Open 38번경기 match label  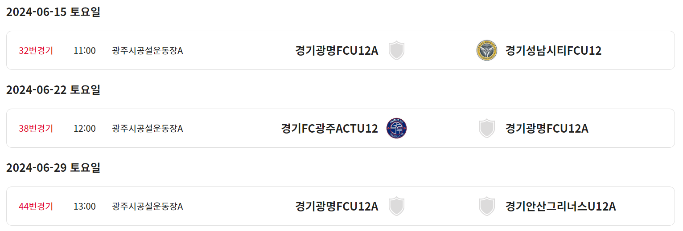tap(36, 129)
